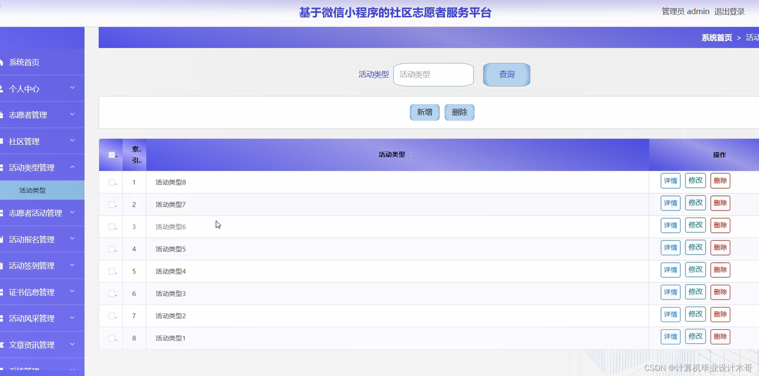This screenshot has height=376, width=759.
Task: Click 删除 for 活动类型8
Action: tap(720, 181)
